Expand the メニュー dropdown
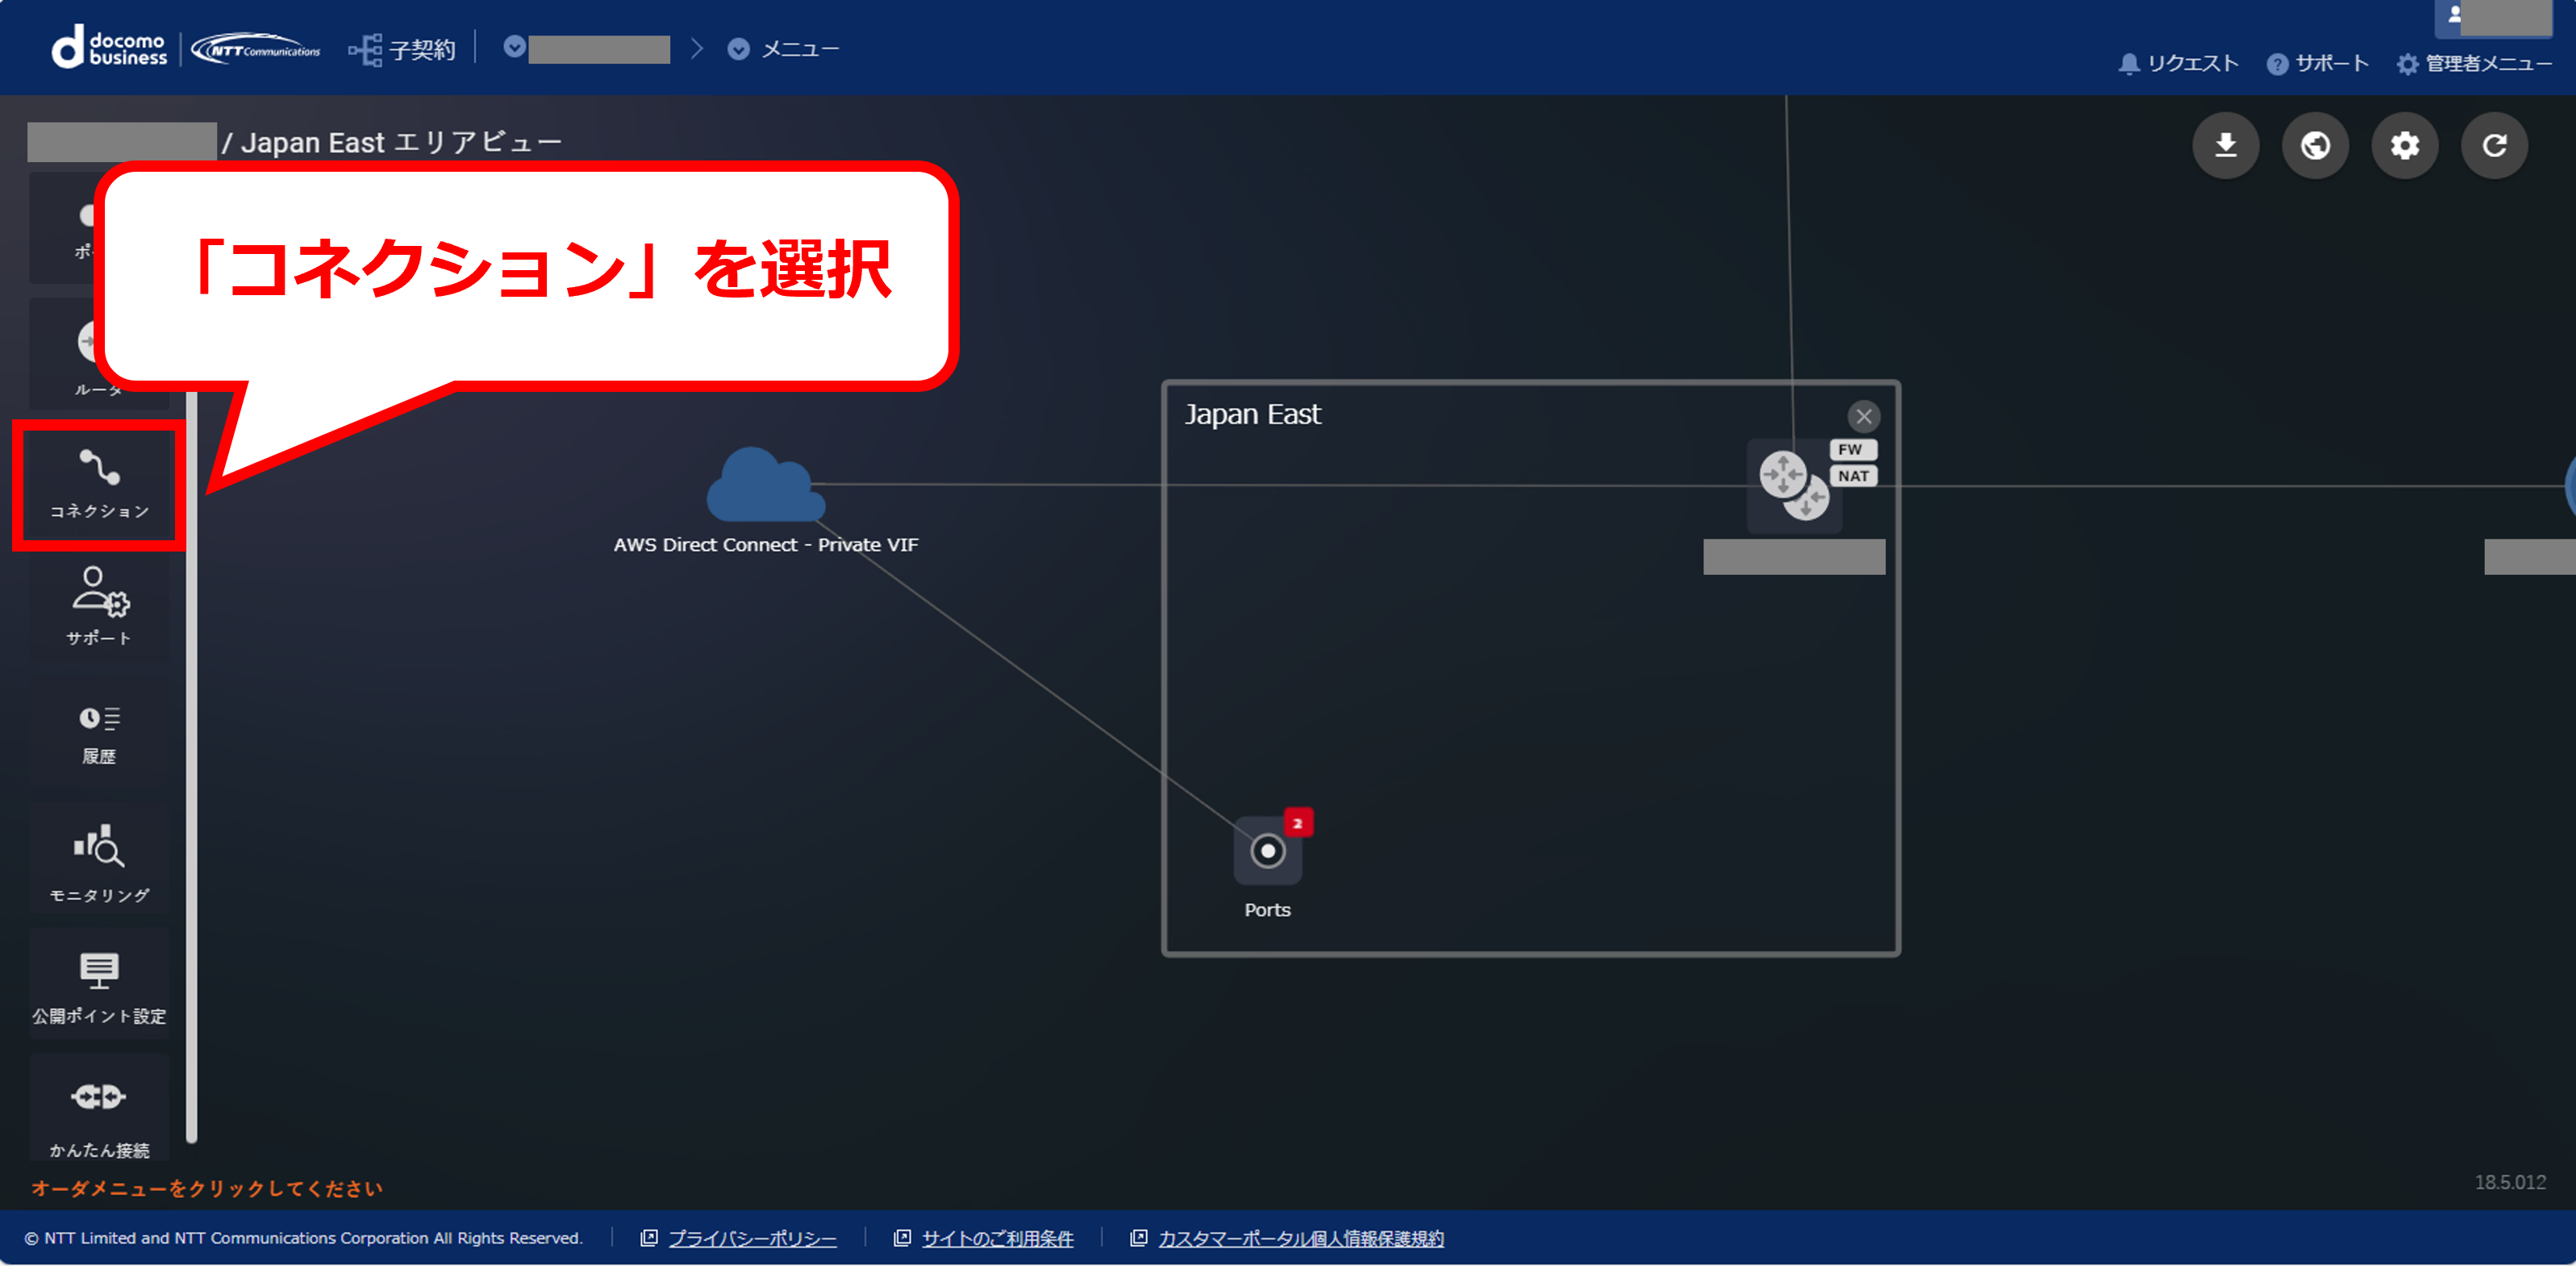2576x1266 pixels. (x=784, y=49)
